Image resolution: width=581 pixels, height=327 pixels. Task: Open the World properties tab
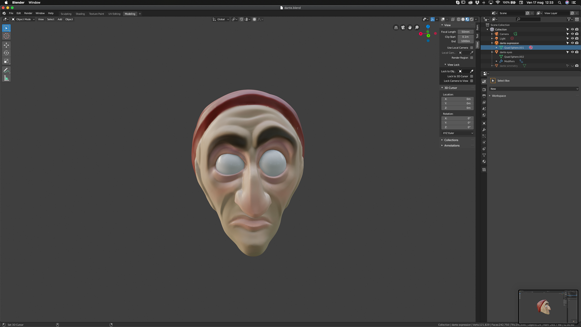coord(484,115)
